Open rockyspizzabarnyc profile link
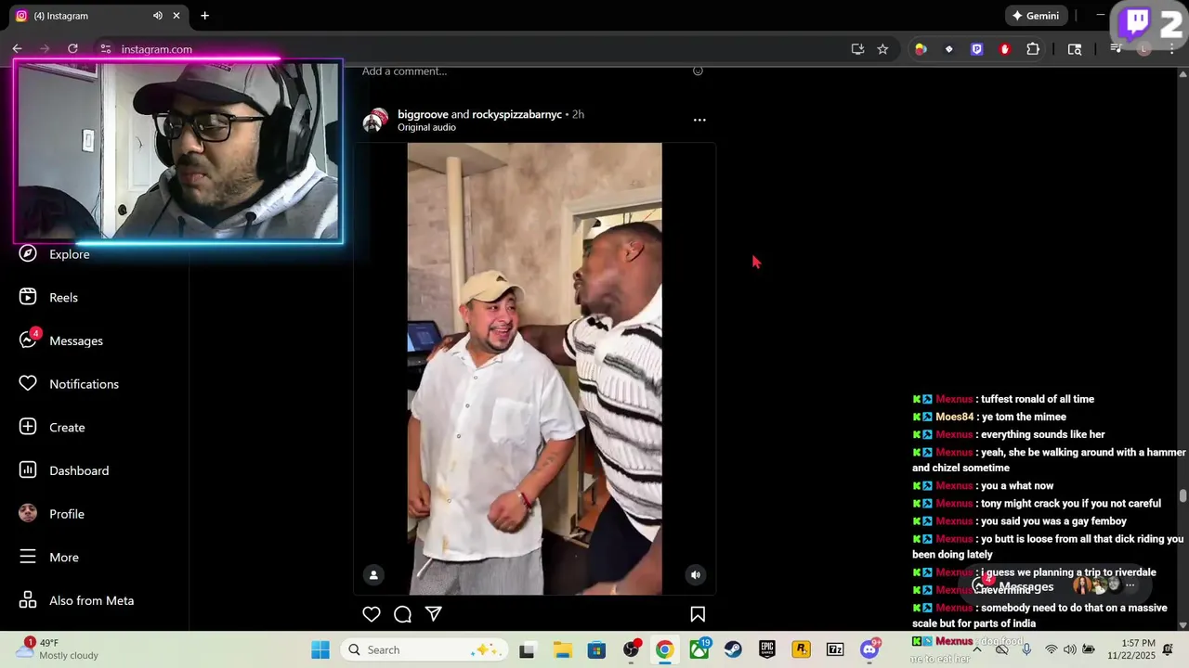 [516, 114]
